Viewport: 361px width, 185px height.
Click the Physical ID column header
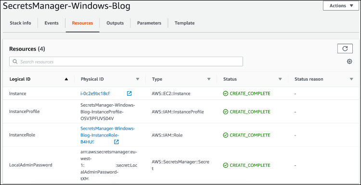pos(92,79)
